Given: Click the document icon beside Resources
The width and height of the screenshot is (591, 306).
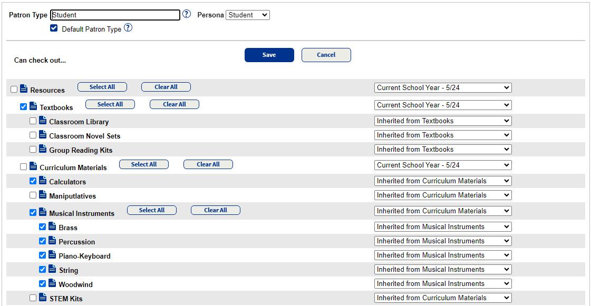Looking at the screenshot, I should 24,89.
